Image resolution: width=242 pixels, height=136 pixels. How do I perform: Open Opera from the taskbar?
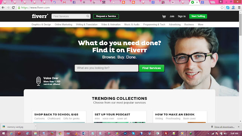click(x=19, y=133)
